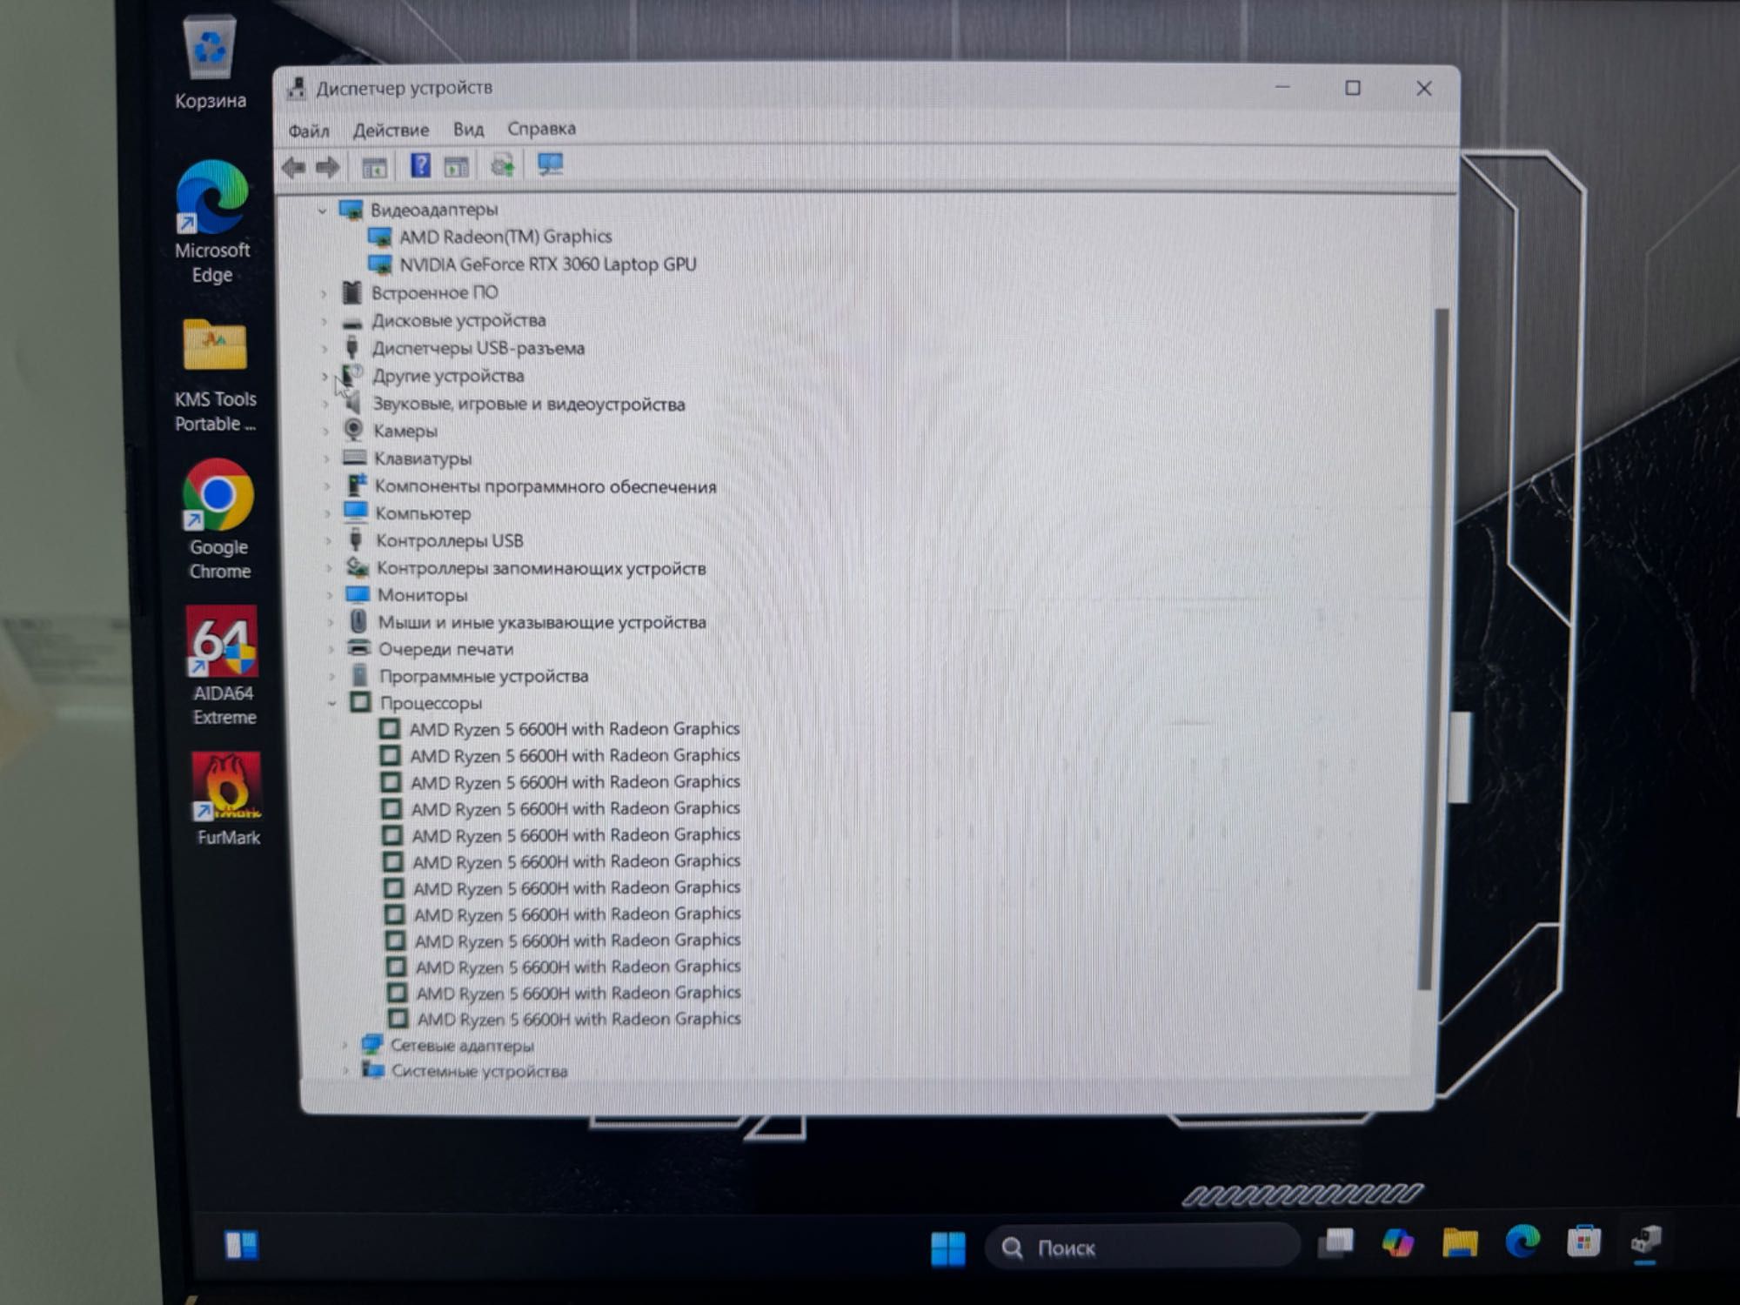Select Мыши и иные указывающие устройства row
This screenshot has height=1305, width=1740.
click(541, 623)
